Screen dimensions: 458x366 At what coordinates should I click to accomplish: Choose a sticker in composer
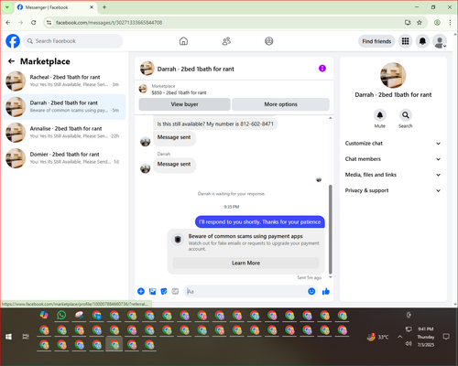pyautogui.click(x=164, y=291)
